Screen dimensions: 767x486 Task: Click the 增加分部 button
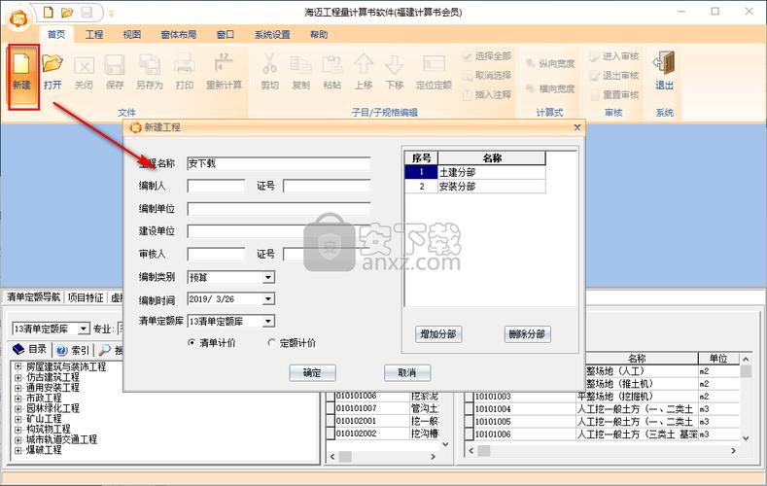(438, 334)
